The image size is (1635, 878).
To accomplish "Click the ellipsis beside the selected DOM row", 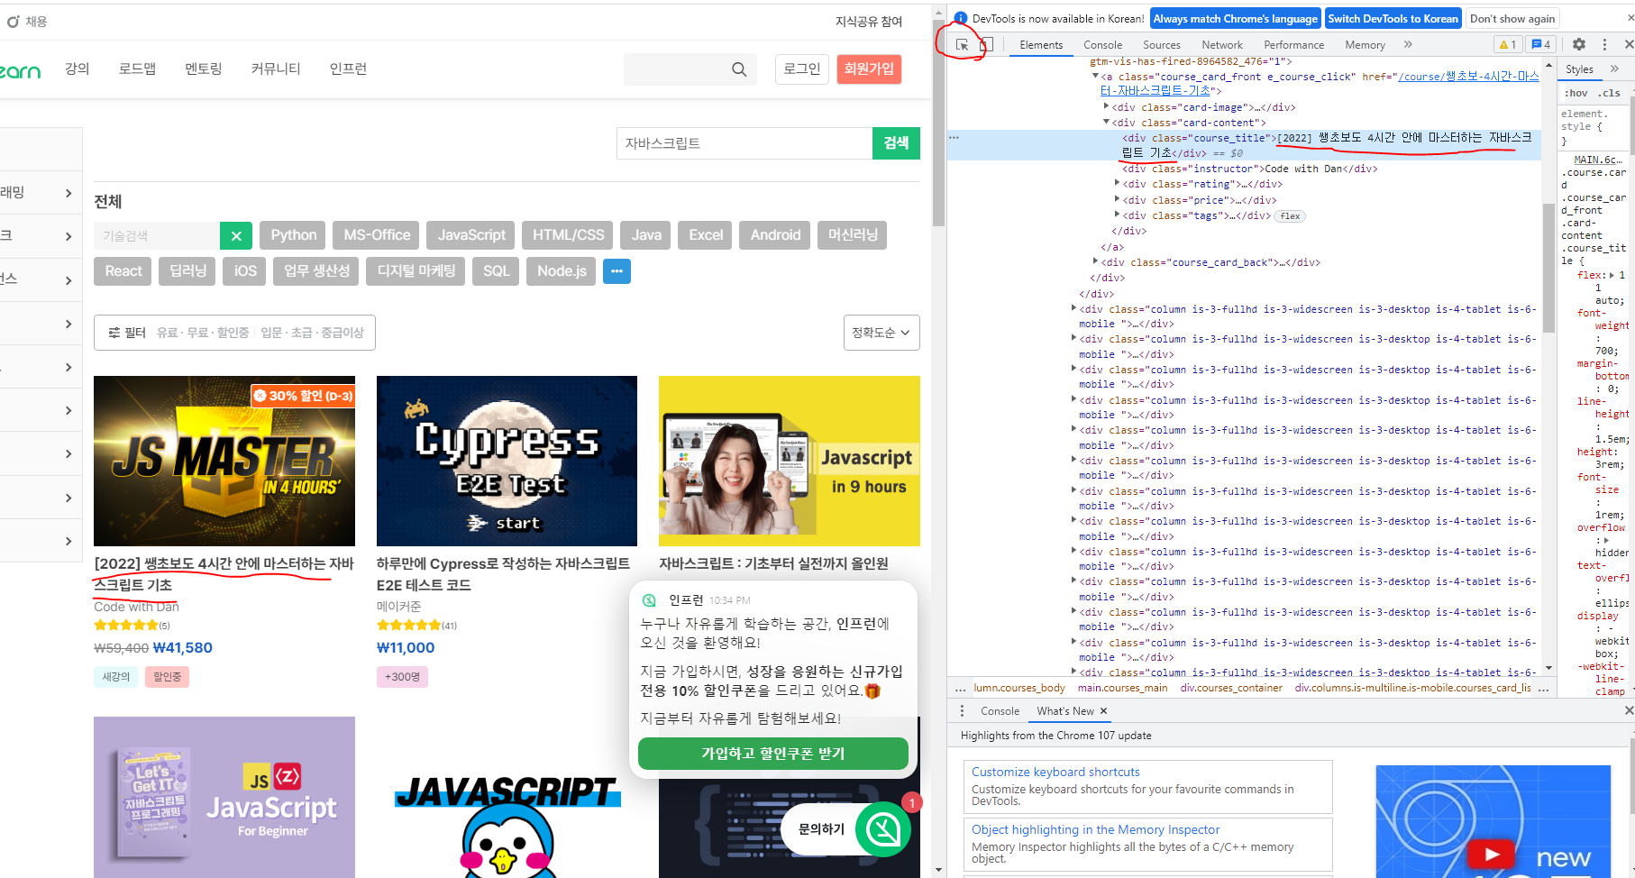I will pyautogui.click(x=954, y=138).
